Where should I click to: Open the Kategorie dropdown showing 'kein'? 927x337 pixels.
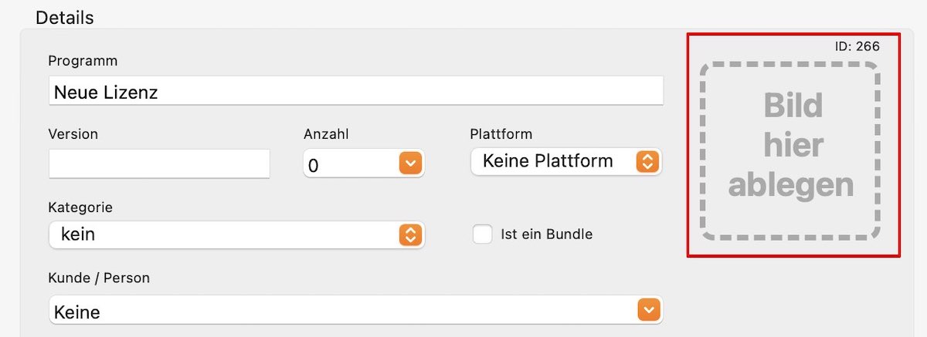(237, 234)
